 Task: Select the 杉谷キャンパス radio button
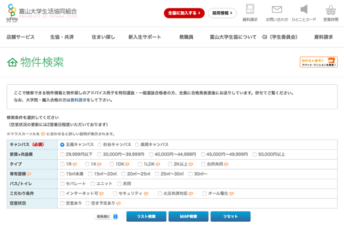[99, 144]
